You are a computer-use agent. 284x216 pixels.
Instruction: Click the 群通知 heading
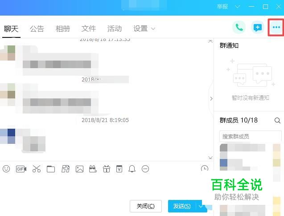tap(229, 45)
